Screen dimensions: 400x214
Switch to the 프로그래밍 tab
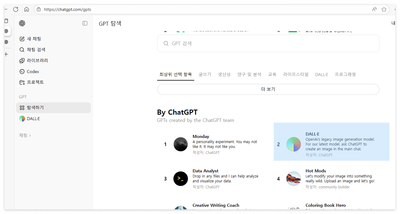tap(345, 74)
